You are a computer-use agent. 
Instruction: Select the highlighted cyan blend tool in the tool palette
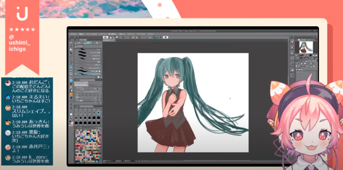71,81
